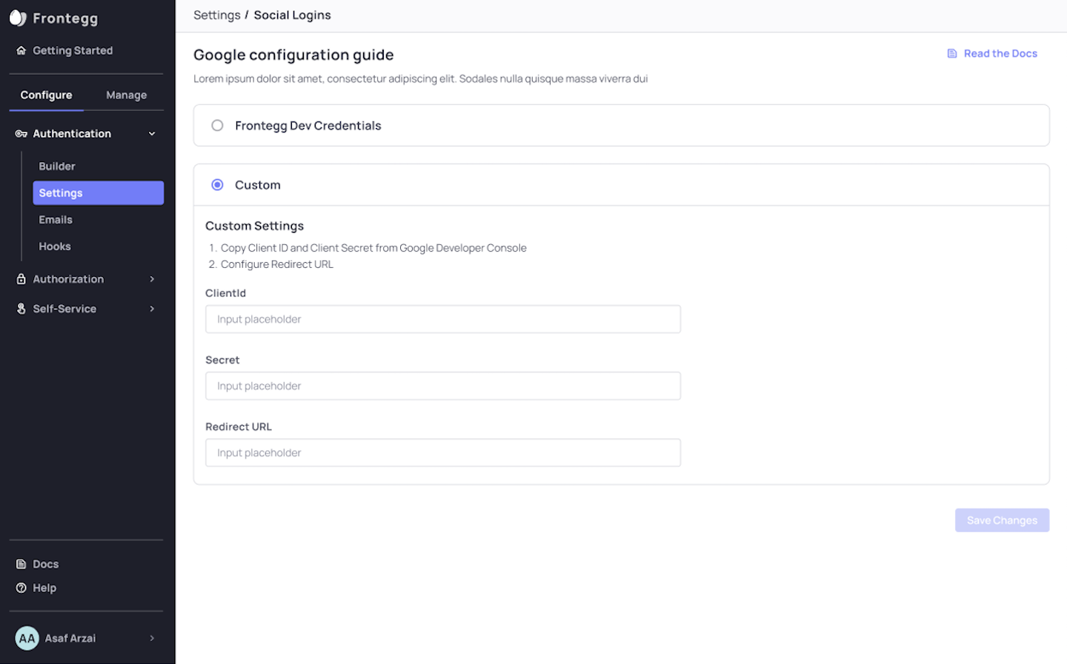
Task: Select the Custom radio button
Action: tap(217, 185)
